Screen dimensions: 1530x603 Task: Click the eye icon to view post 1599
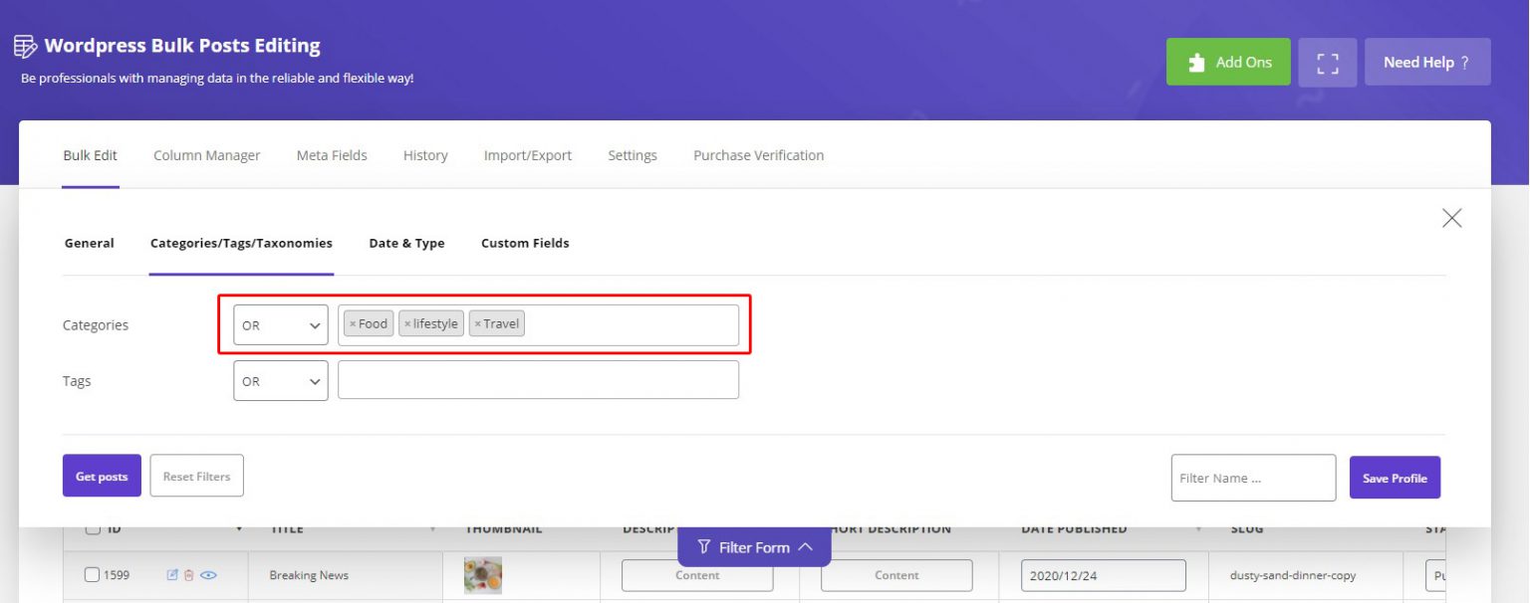[208, 575]
